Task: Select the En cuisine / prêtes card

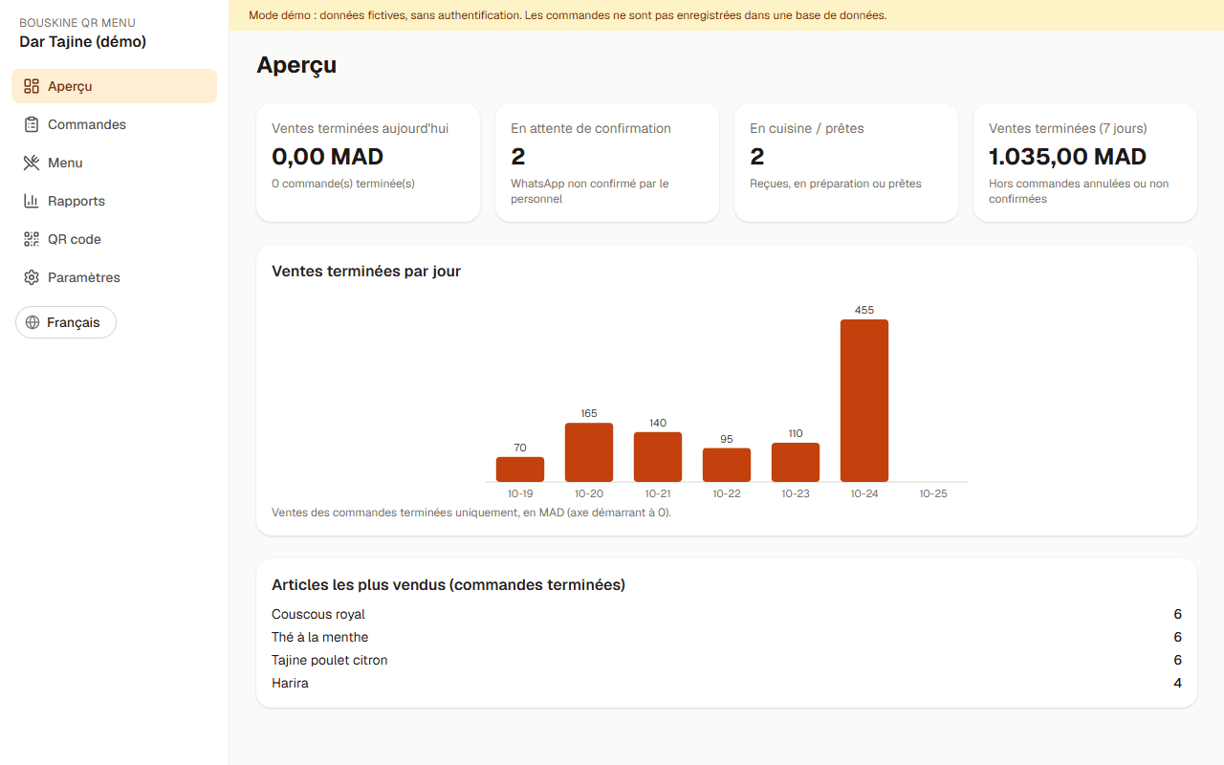Action: point(846,163)
